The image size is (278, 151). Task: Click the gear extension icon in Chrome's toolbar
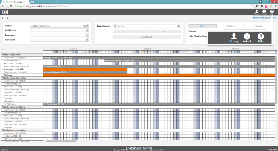coord(262,6)
